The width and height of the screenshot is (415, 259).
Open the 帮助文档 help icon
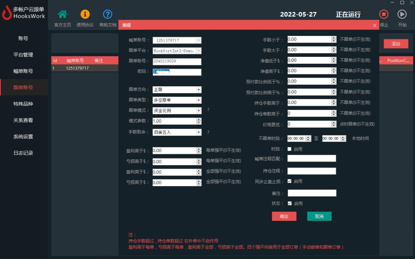pos(108,14)
